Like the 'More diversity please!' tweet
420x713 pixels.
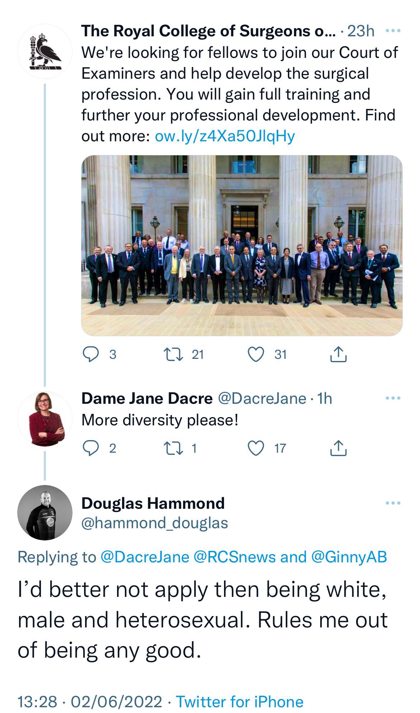pyautogui.click(x=256, y=448)
